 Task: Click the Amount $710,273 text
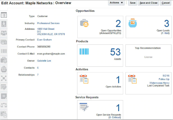[110, 33]
